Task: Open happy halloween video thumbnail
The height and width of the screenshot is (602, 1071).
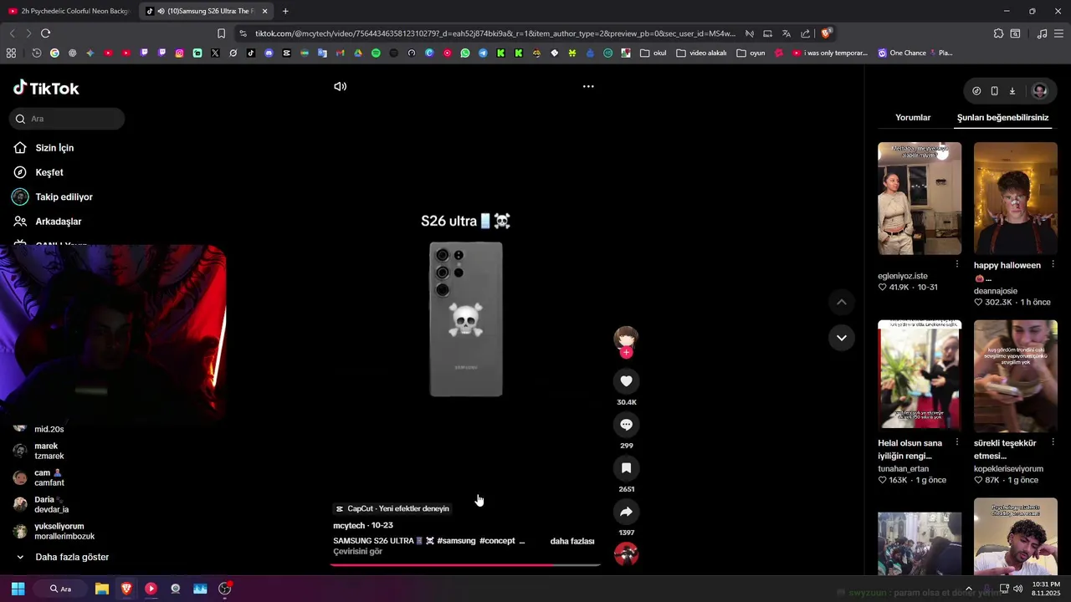Action: [1015, 198]
